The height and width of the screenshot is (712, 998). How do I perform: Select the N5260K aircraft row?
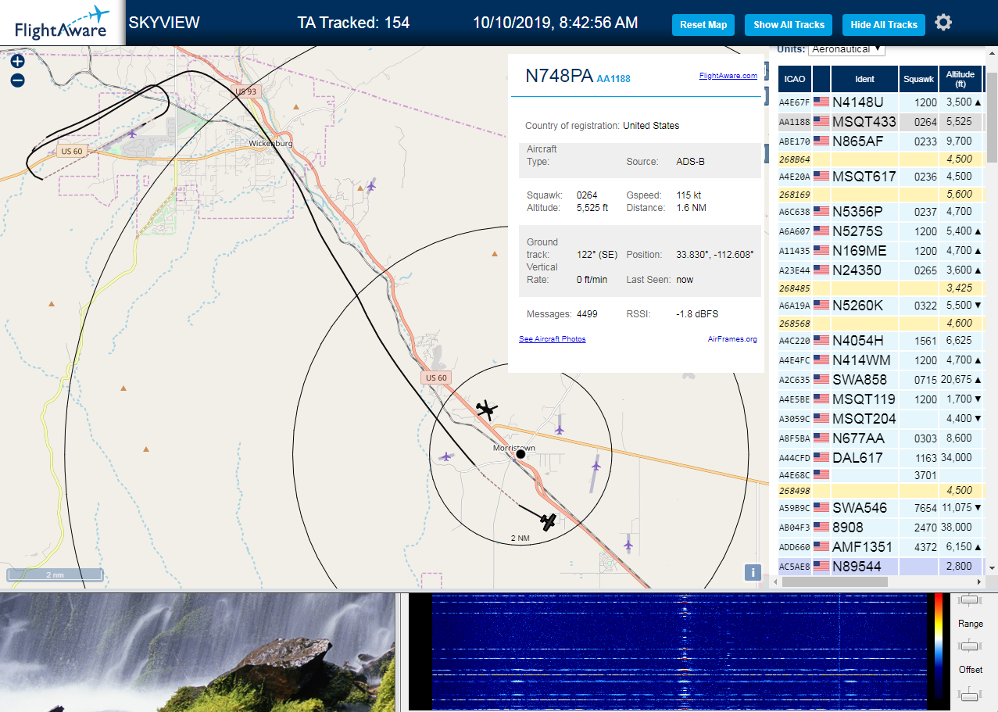point(881,305)
